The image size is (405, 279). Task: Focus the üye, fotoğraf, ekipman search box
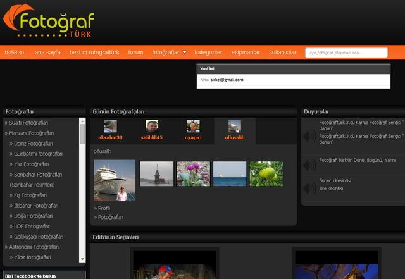[346, 53]
